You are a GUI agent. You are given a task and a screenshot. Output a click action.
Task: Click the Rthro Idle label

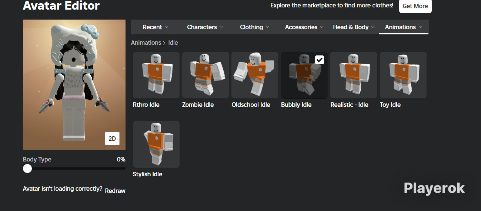point(146,105)
